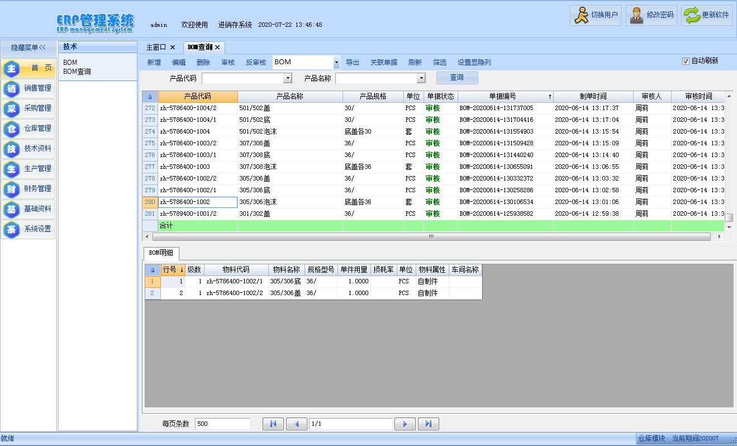The width and height of the screenshot is (737, 446).
Task: Click the table vertical scroll up arrow
Action: (729, 97)
